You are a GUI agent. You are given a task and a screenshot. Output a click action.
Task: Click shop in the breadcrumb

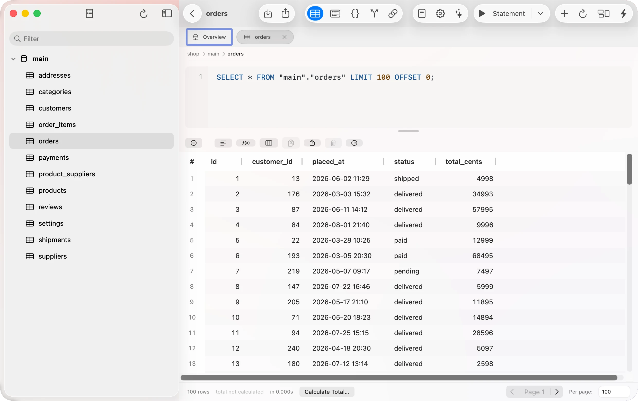pyautogui.click(x=193, y=54)
